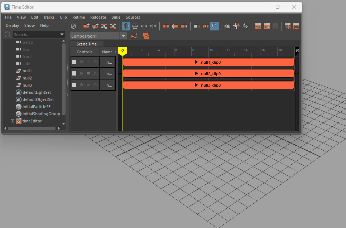Switch to the Scene Time tab

pyautogui.click(x=86, y=44)
